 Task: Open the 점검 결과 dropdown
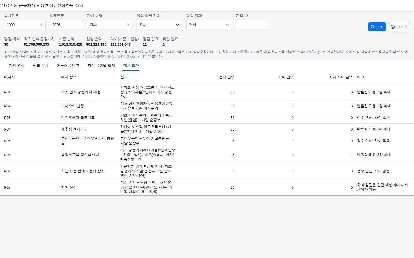pos(209,25)
